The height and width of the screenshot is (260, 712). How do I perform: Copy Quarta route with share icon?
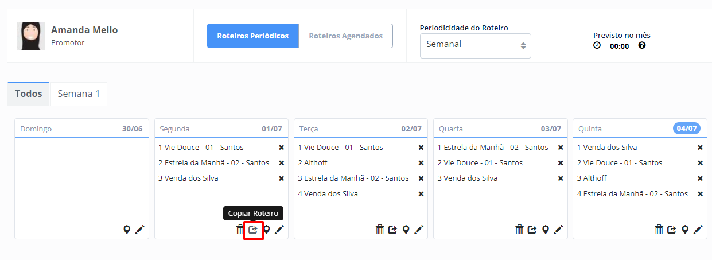tap(532, 230)
